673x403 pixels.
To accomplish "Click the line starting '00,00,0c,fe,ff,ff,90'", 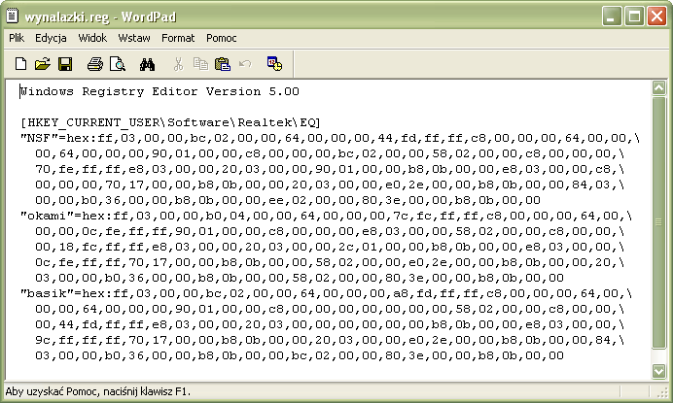I will point(330,231).
